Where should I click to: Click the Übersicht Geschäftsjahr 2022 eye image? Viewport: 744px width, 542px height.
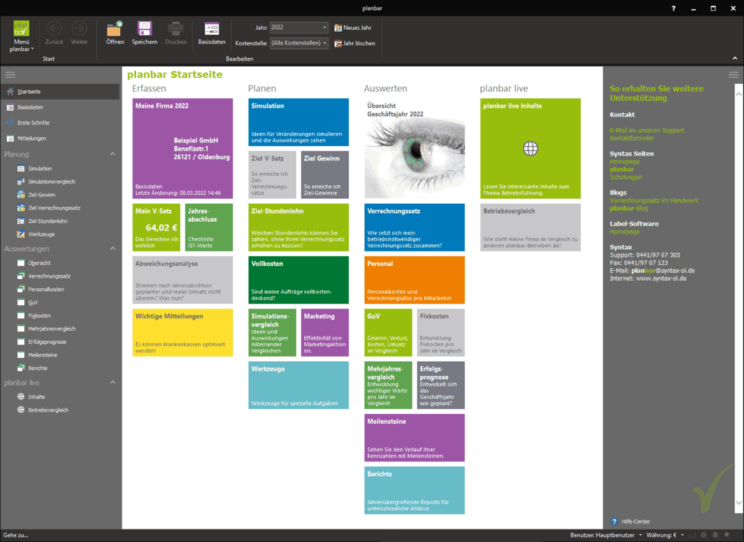415,149
